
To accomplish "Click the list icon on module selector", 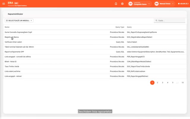I will click(x=7, y=21).
